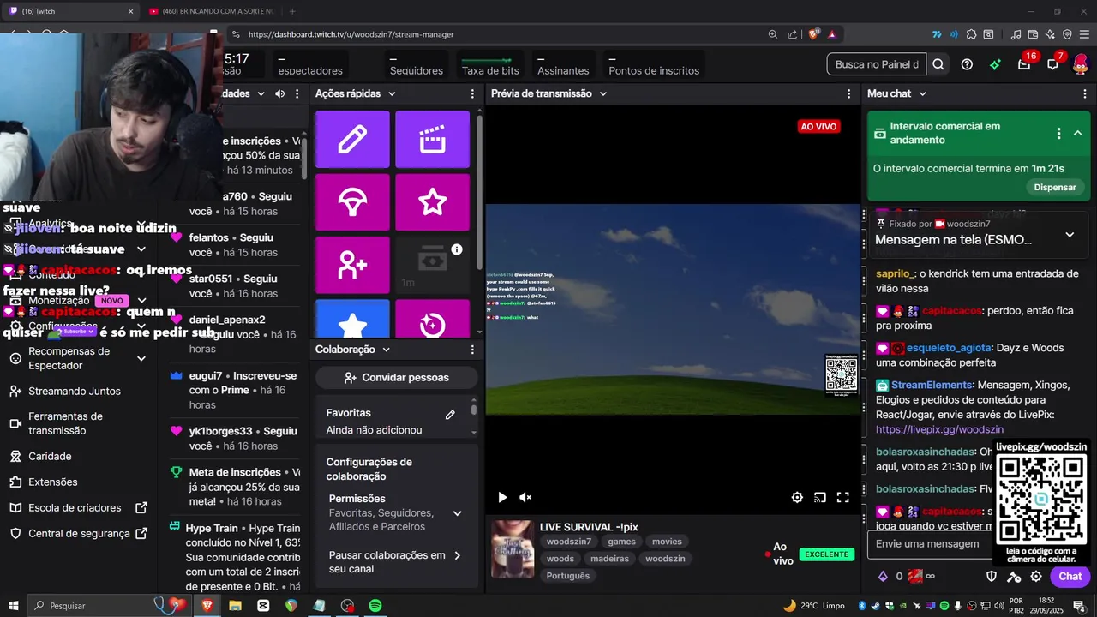The width and height of the screenshot is (1097, 617).
Task: Unmute the stream preview volume
Action: pyautogui.click(x=525, y=497)
